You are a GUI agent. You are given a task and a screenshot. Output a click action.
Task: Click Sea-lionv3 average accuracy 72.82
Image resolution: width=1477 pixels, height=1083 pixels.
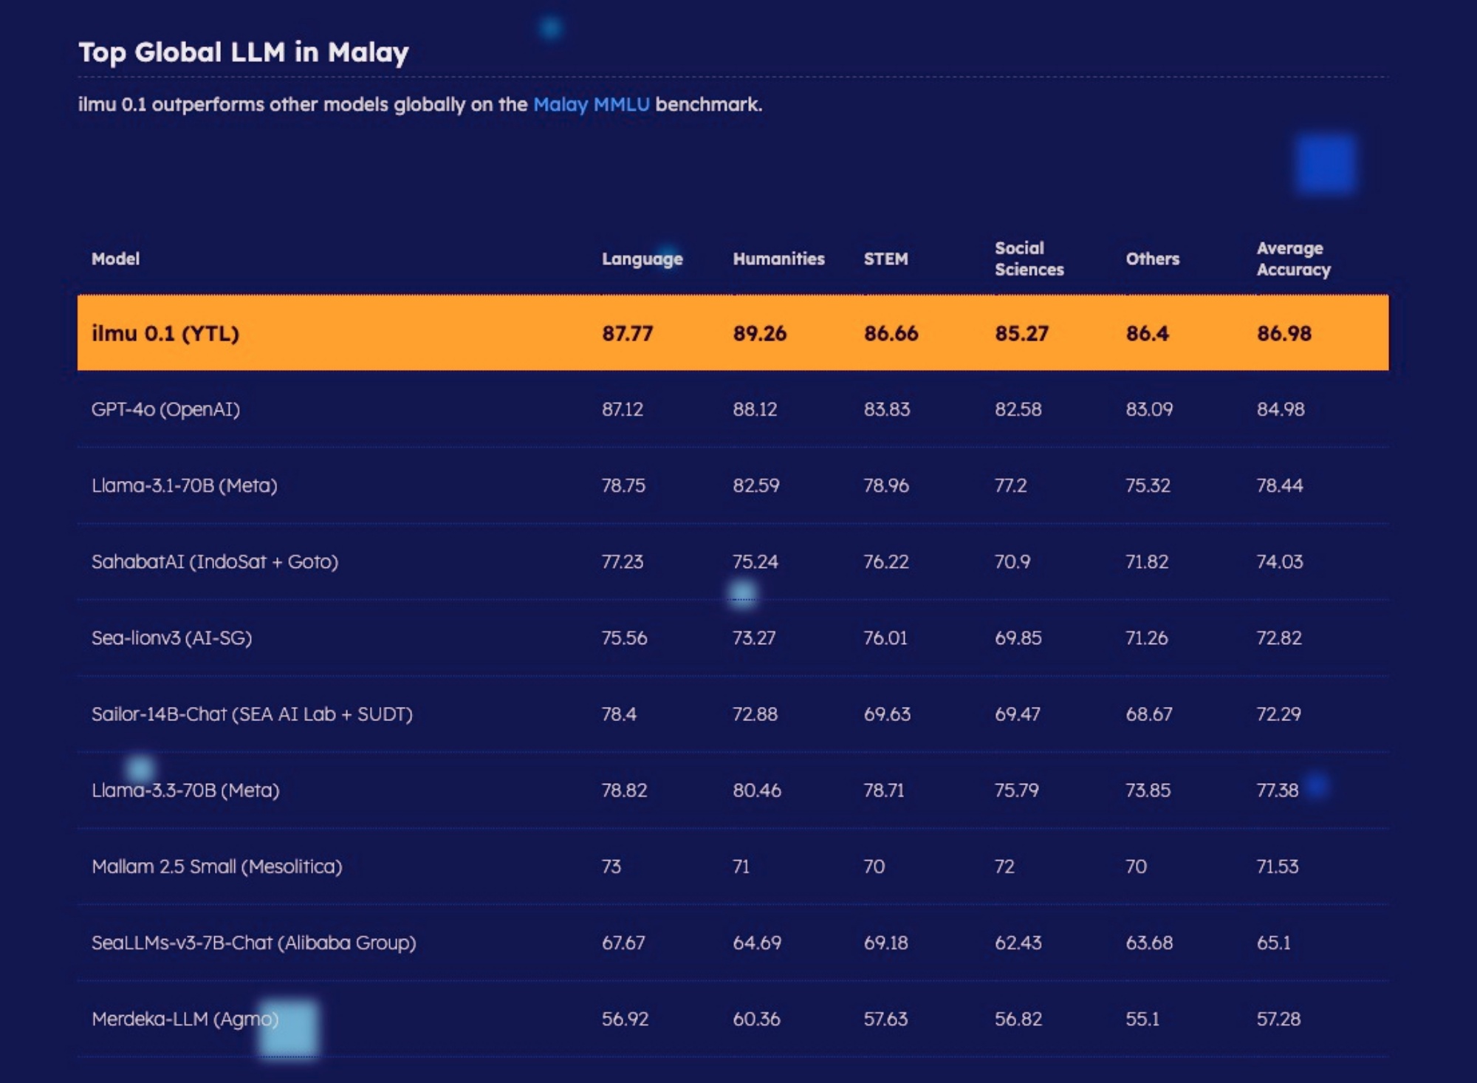point(1279,638)
